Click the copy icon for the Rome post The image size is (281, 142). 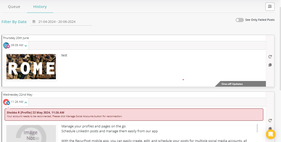(x=270, y=65)
